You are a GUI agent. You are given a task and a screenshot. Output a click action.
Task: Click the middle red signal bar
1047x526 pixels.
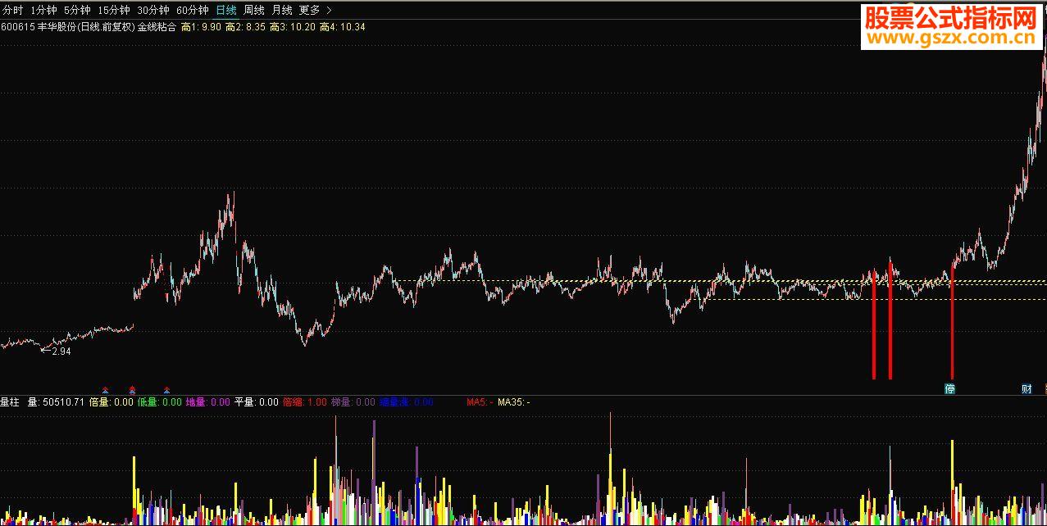click(x=890, y=319)
